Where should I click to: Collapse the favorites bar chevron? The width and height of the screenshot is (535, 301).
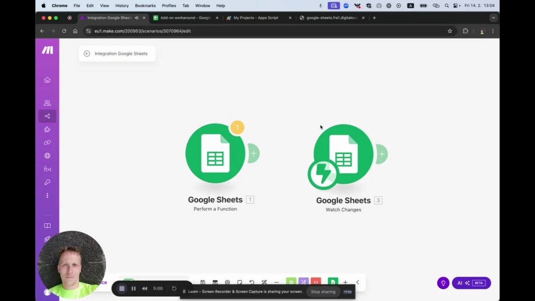tap(357, 283)
